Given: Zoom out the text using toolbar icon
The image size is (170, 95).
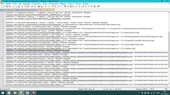Looking at the screenshot, I should click(48, 6).
